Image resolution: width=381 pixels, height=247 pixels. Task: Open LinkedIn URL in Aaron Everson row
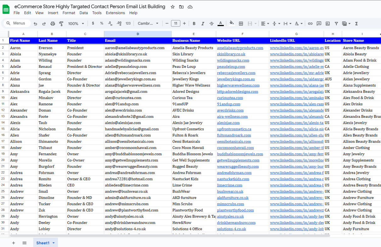[x=297, y=48]
